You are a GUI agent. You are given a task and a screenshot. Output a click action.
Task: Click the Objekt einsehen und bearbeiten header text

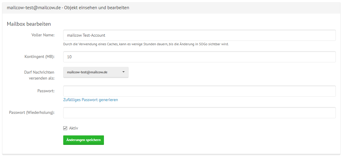coord(97,8)
